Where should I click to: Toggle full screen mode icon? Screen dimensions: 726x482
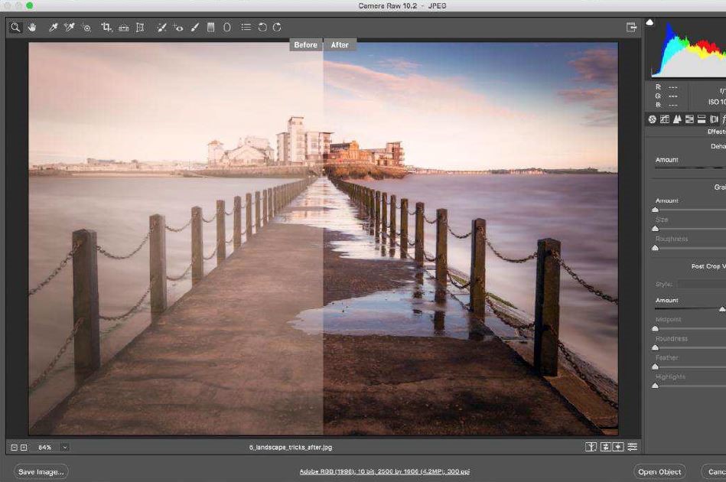[631, 28]
